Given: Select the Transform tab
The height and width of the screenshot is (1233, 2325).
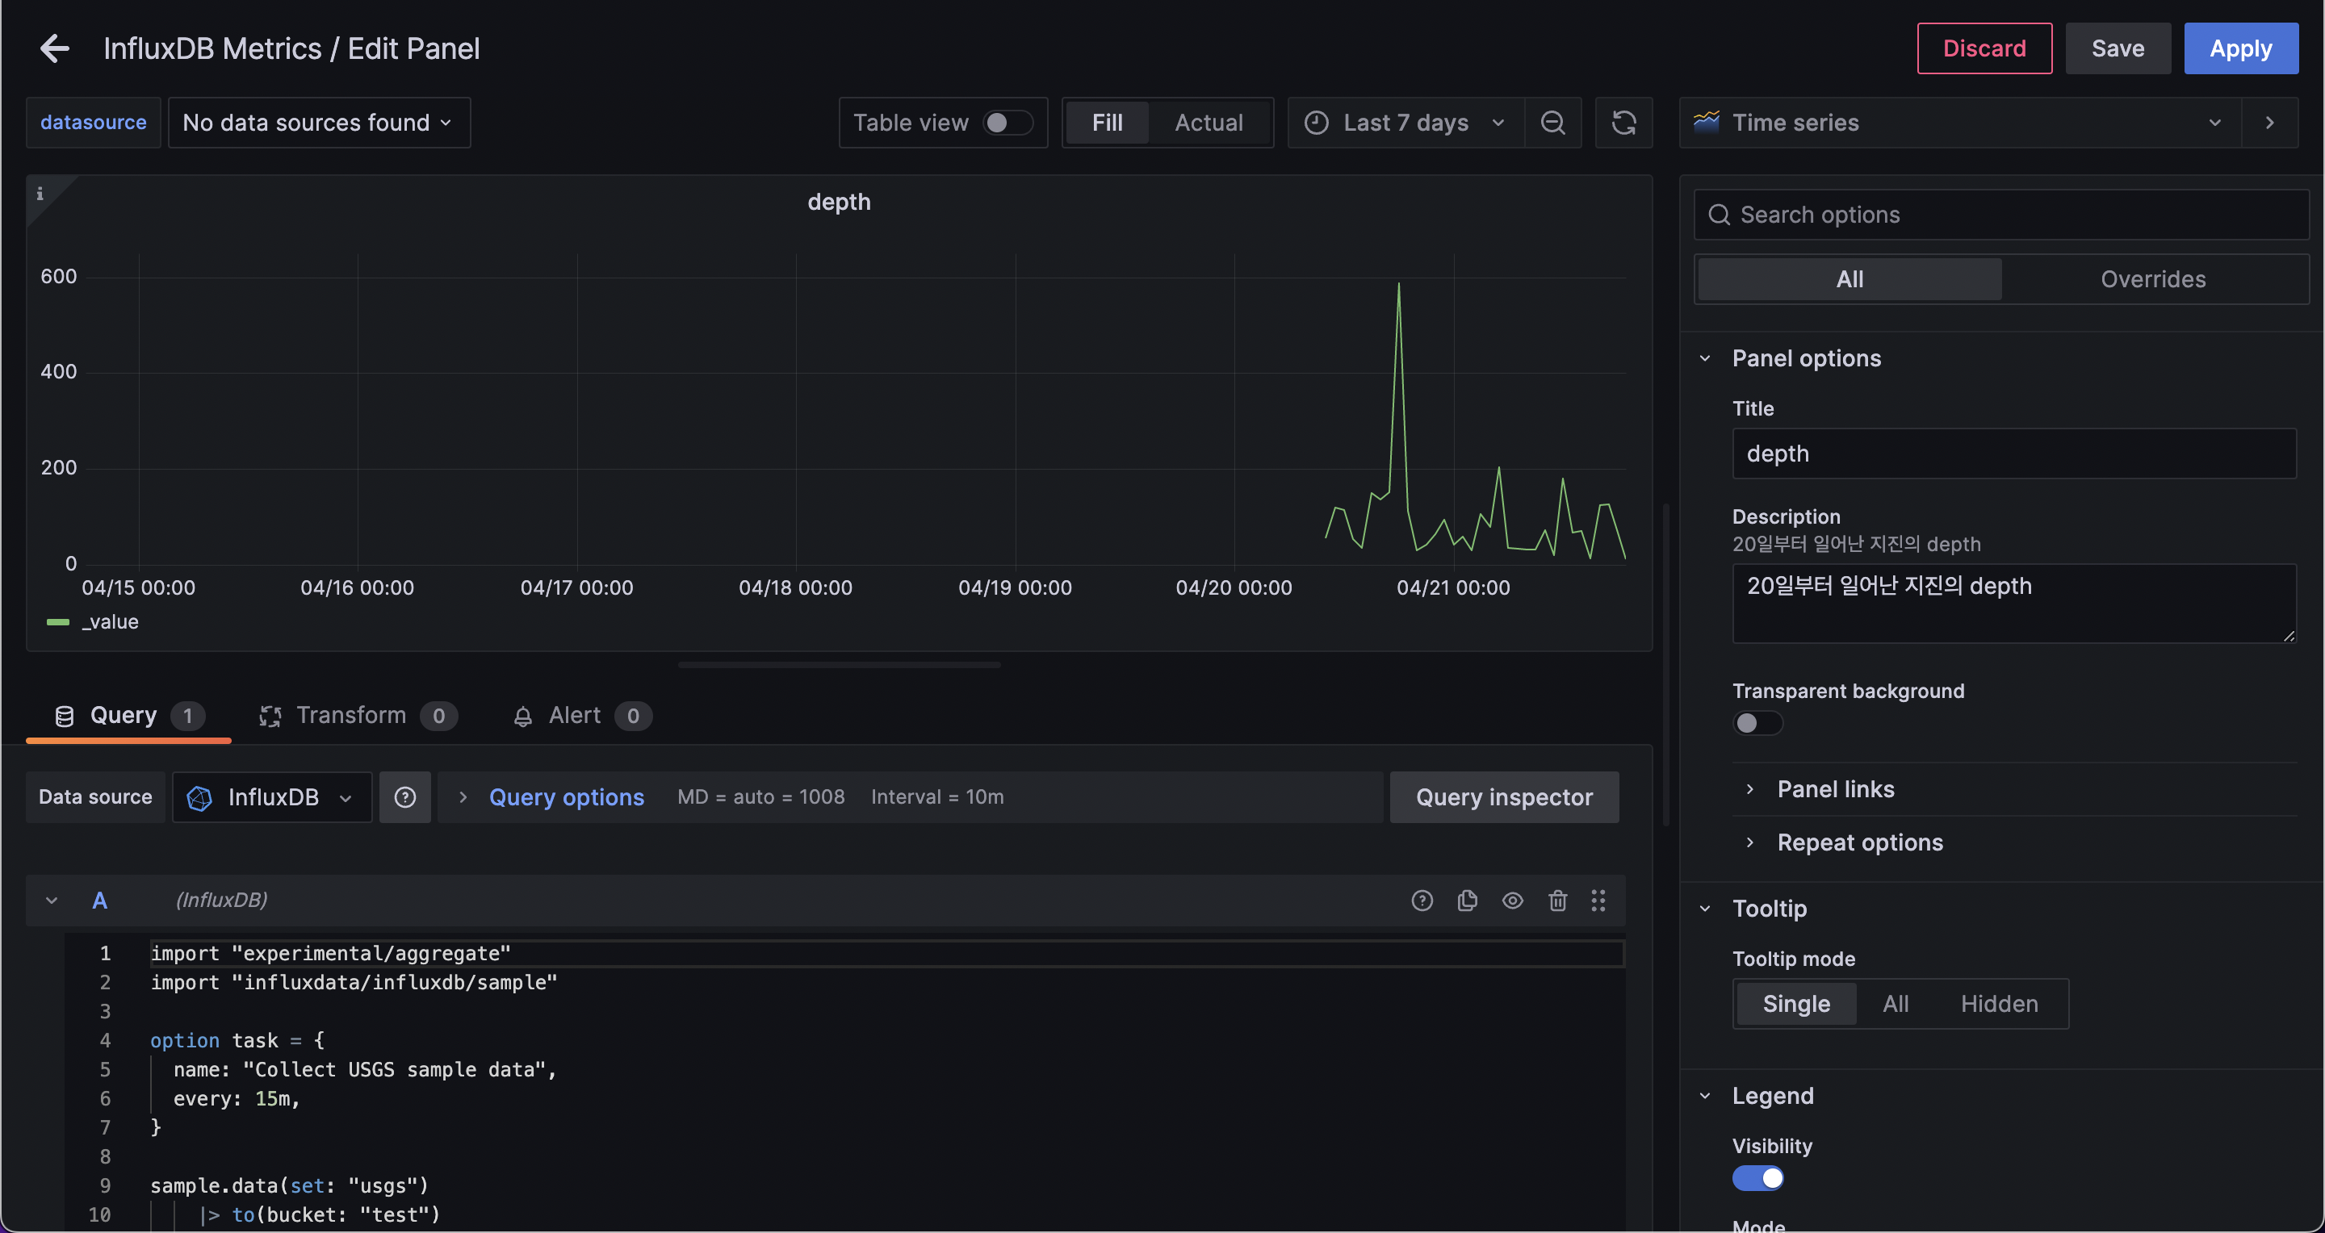Looking at the screenshot, I should pos(350,713).
